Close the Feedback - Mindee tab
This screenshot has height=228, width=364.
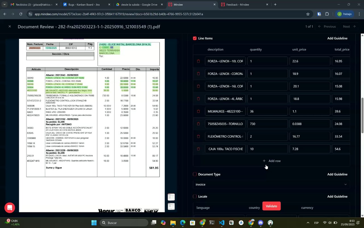coord(267,5)
